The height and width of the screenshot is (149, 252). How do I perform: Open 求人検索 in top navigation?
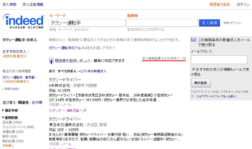coord(9,4)
